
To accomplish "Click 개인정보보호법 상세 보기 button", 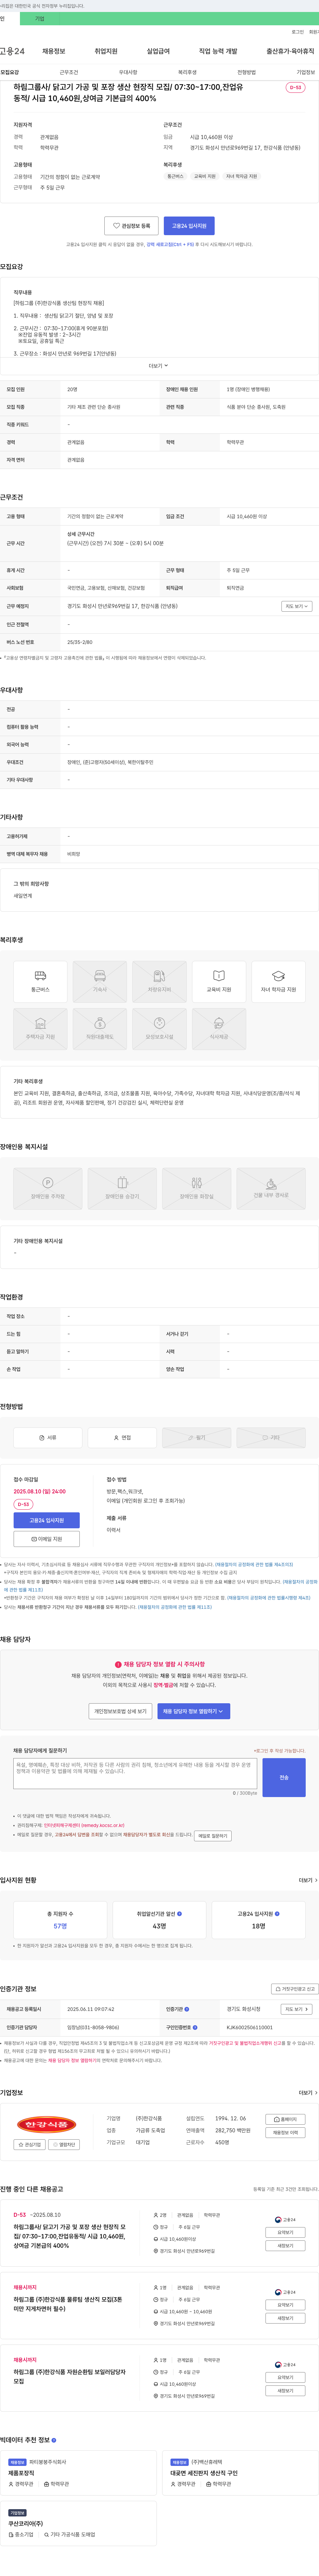I will tap(120, 1711).
